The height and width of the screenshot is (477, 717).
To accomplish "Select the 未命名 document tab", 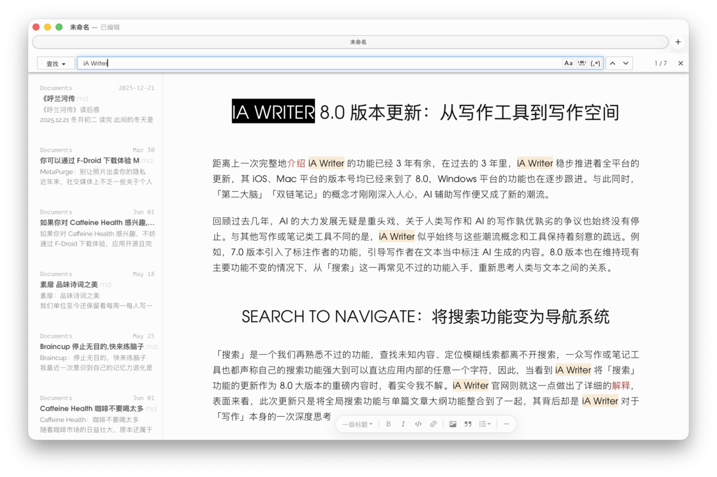I will [351, 42].
